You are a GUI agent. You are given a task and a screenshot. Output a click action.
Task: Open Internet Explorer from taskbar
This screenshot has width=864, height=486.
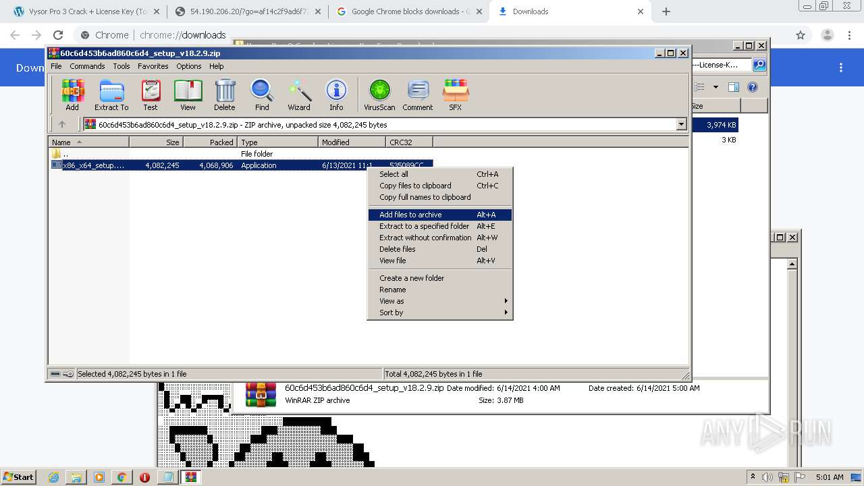coord(54,477)
